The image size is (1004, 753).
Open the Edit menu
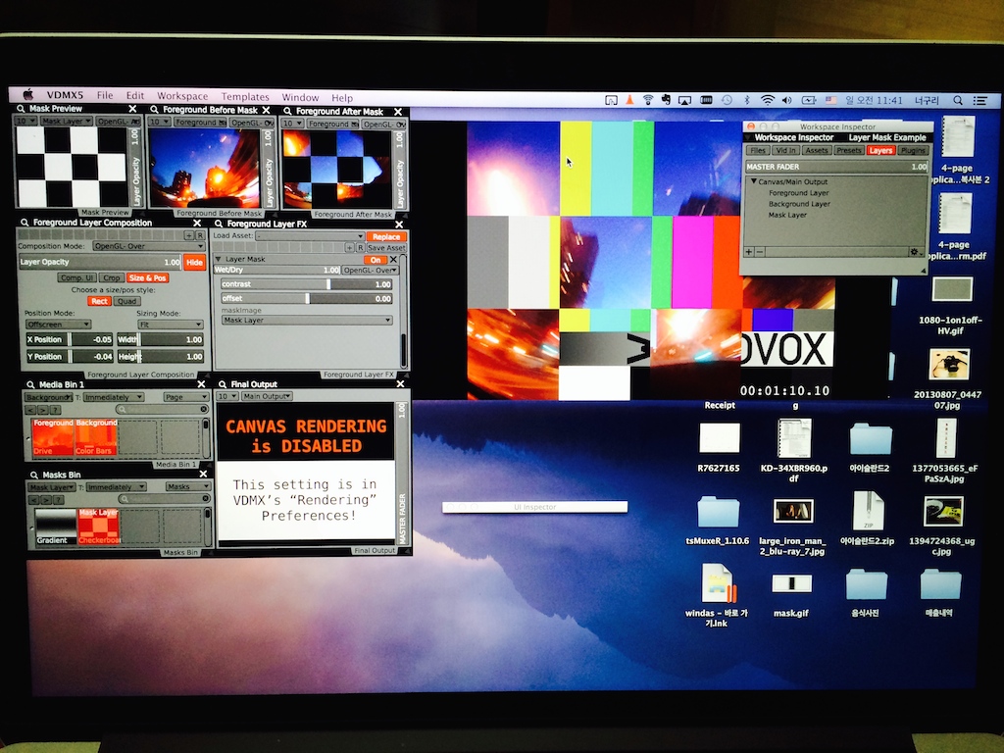(x=134, y=95)
